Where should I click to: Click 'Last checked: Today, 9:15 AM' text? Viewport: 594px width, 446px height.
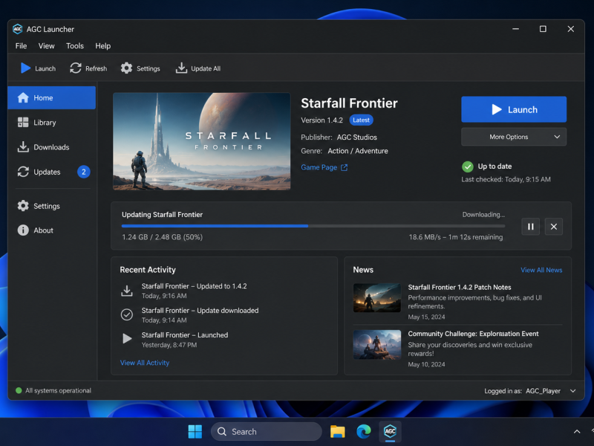(506, 179)
